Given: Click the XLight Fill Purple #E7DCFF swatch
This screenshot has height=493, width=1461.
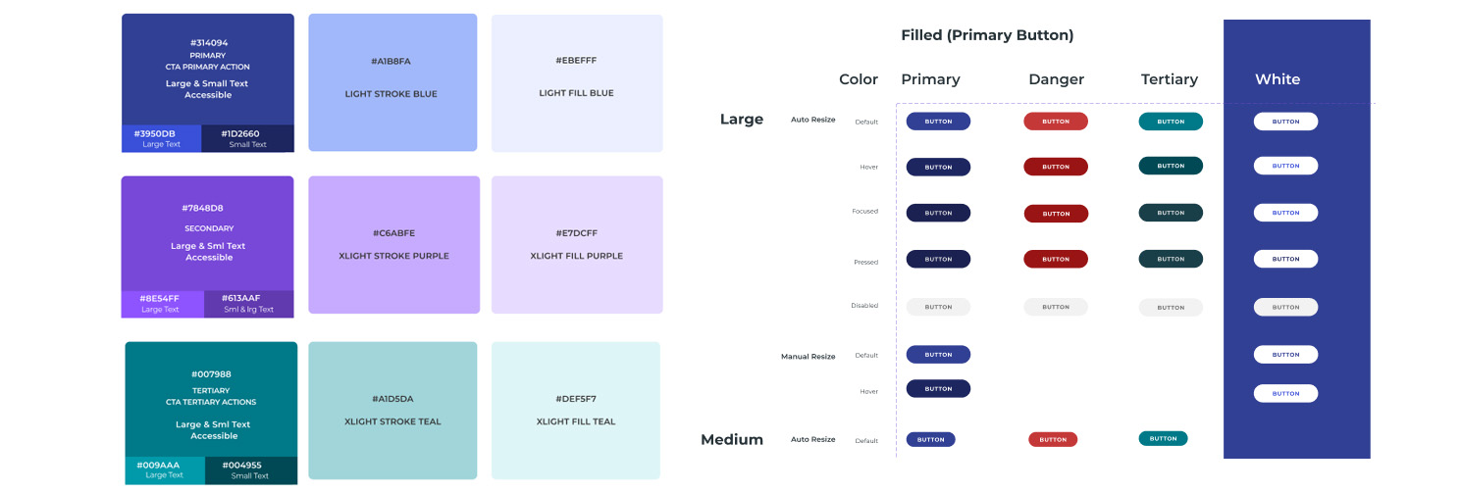Looking at the screenshot, I should (x=577, y=244).
